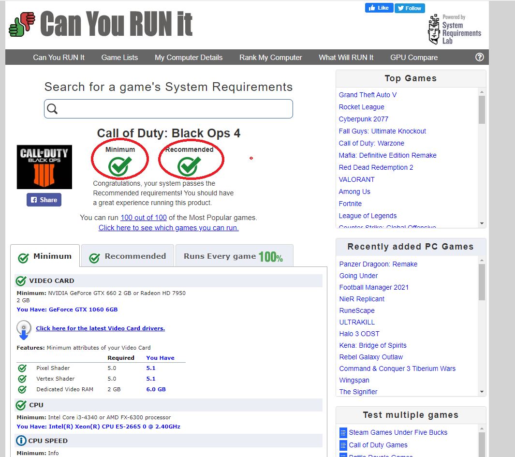The width and height of the screenshot is (515, 457).
Task: Open Grand Theft Auto V in Top Games
Action: [368, 95]
